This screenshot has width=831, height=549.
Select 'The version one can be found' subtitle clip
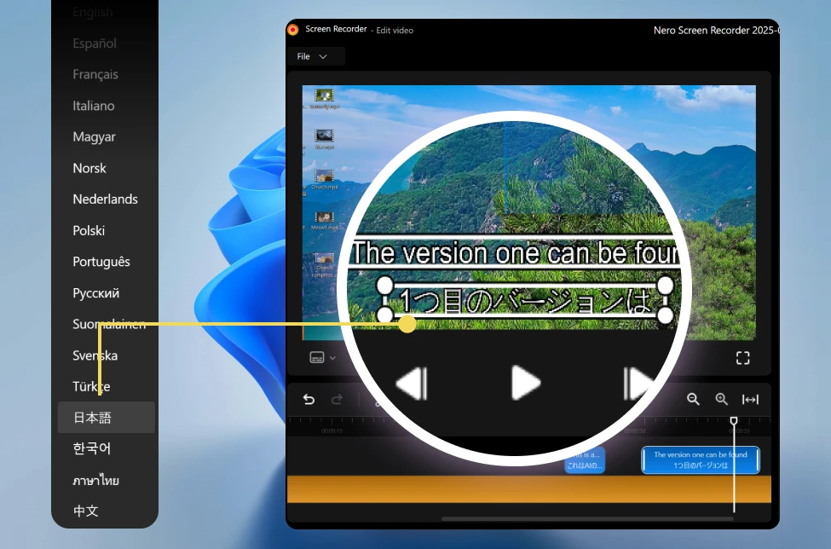[700, 460]
